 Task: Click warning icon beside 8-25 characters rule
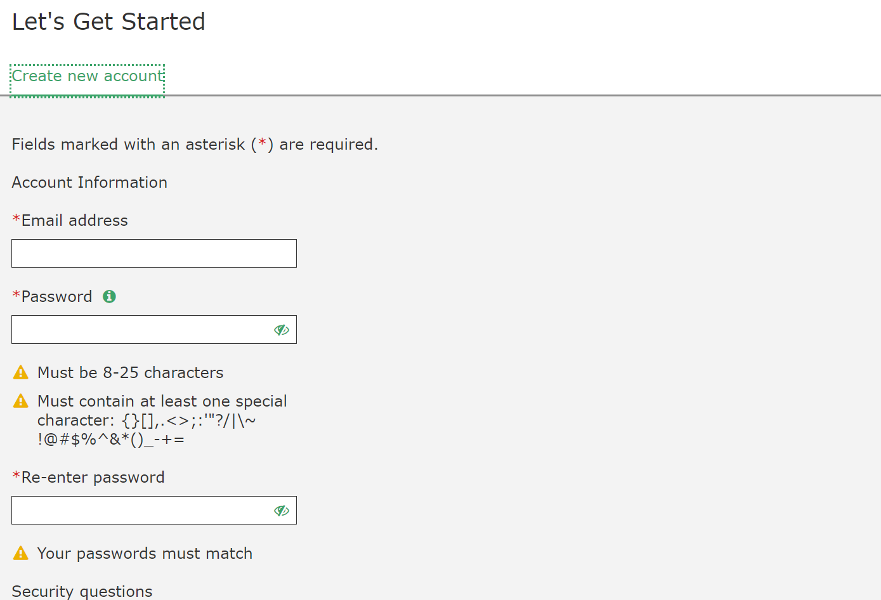click(x=21, y=372)
